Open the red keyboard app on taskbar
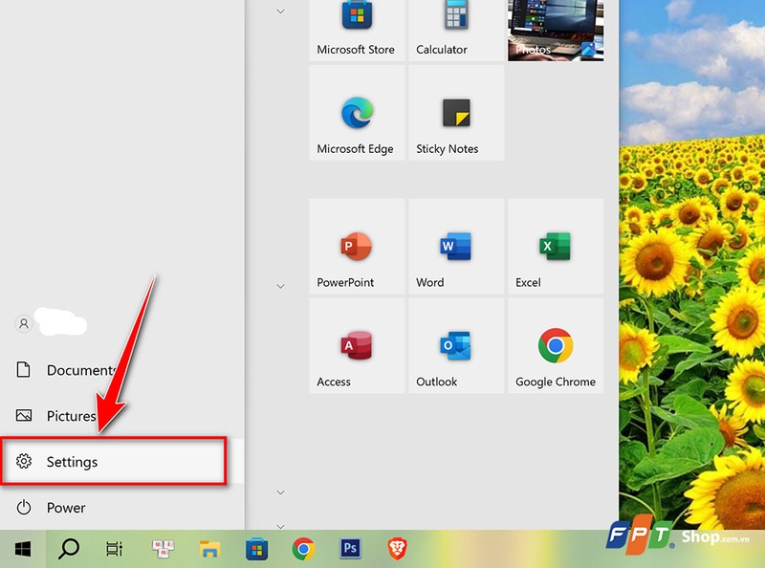The image size is (765, 568). click(x=163, y=549)
